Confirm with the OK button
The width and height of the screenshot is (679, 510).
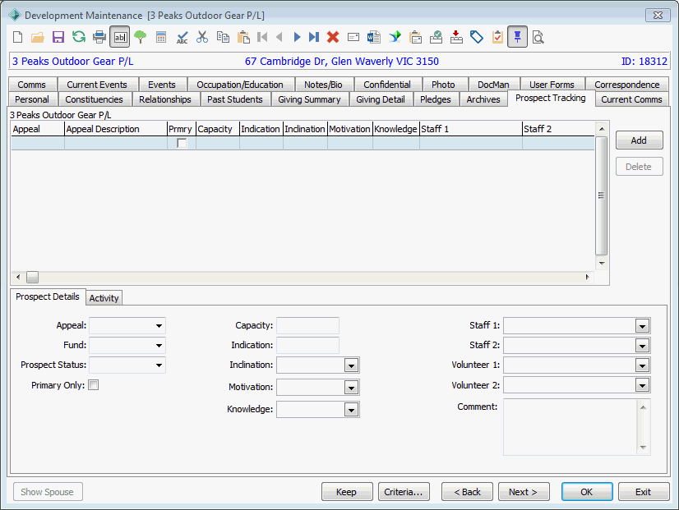click(x=587, y=492)
